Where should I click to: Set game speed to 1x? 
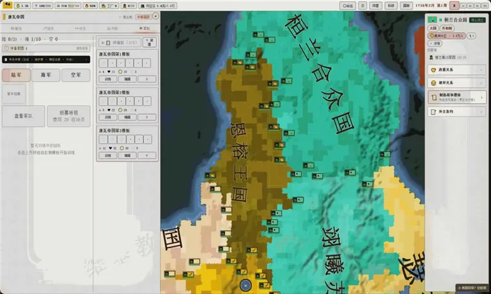tap(463, 6)
